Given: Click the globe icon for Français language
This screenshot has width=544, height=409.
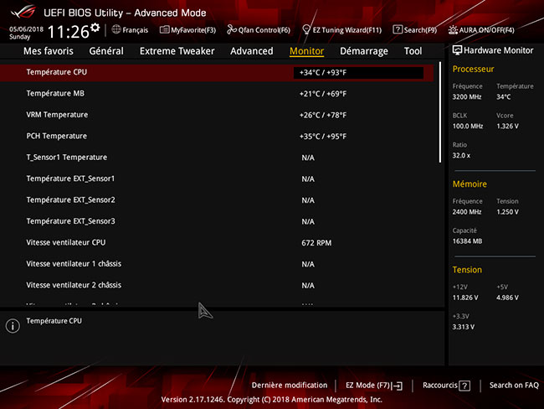Looking at the screenshot, I should coord(115,30).
